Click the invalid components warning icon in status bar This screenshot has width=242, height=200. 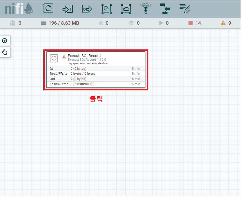223,23
